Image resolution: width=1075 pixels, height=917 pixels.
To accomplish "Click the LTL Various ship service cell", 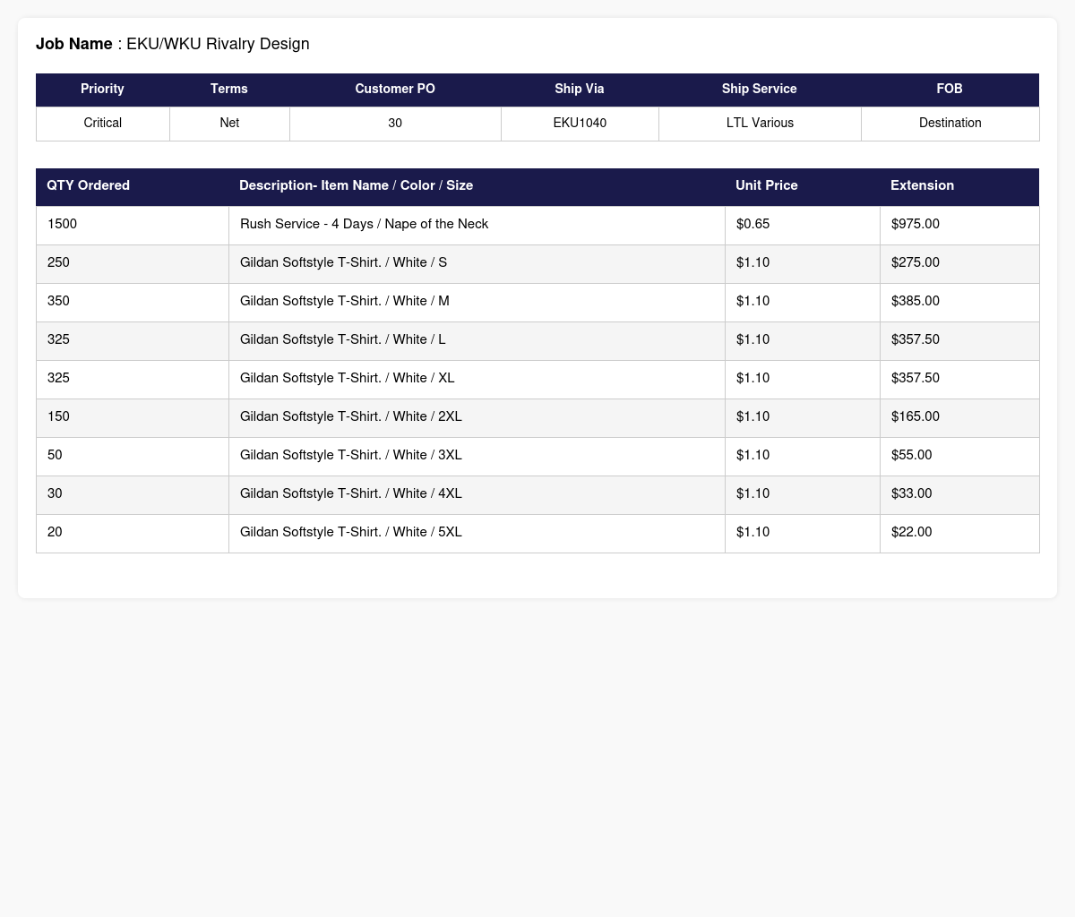I will pos(760,124).
